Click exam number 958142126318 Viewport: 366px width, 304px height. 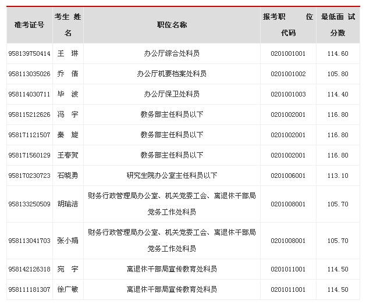30,269
